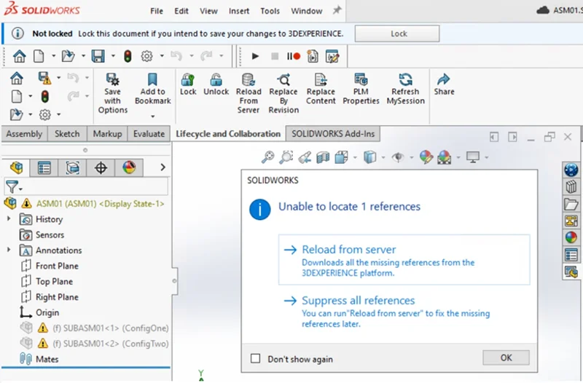The image size is (583, 383).
Task: Click the Share arrow icon
Action: click(x=444, y=80)
